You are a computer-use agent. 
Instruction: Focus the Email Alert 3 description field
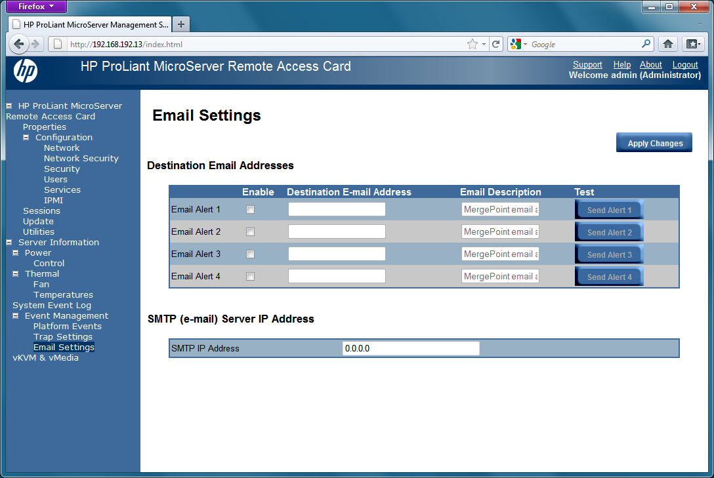point(500,254)
